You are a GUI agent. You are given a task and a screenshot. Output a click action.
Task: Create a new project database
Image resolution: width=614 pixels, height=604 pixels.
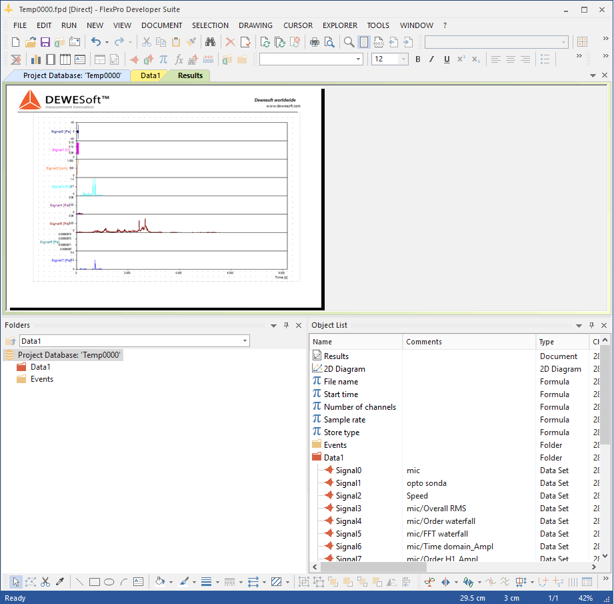tap(15, 42)
